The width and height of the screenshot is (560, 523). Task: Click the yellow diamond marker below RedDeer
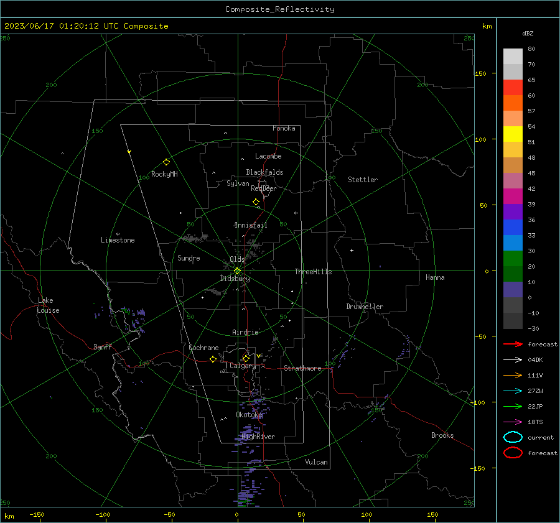click(256, 201)
